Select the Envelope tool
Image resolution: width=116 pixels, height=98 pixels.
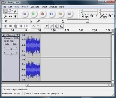10,11
